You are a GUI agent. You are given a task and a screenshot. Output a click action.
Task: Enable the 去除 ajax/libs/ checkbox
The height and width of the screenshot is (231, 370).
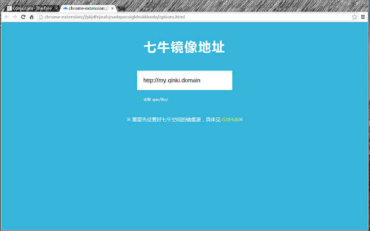click(139, 99)
